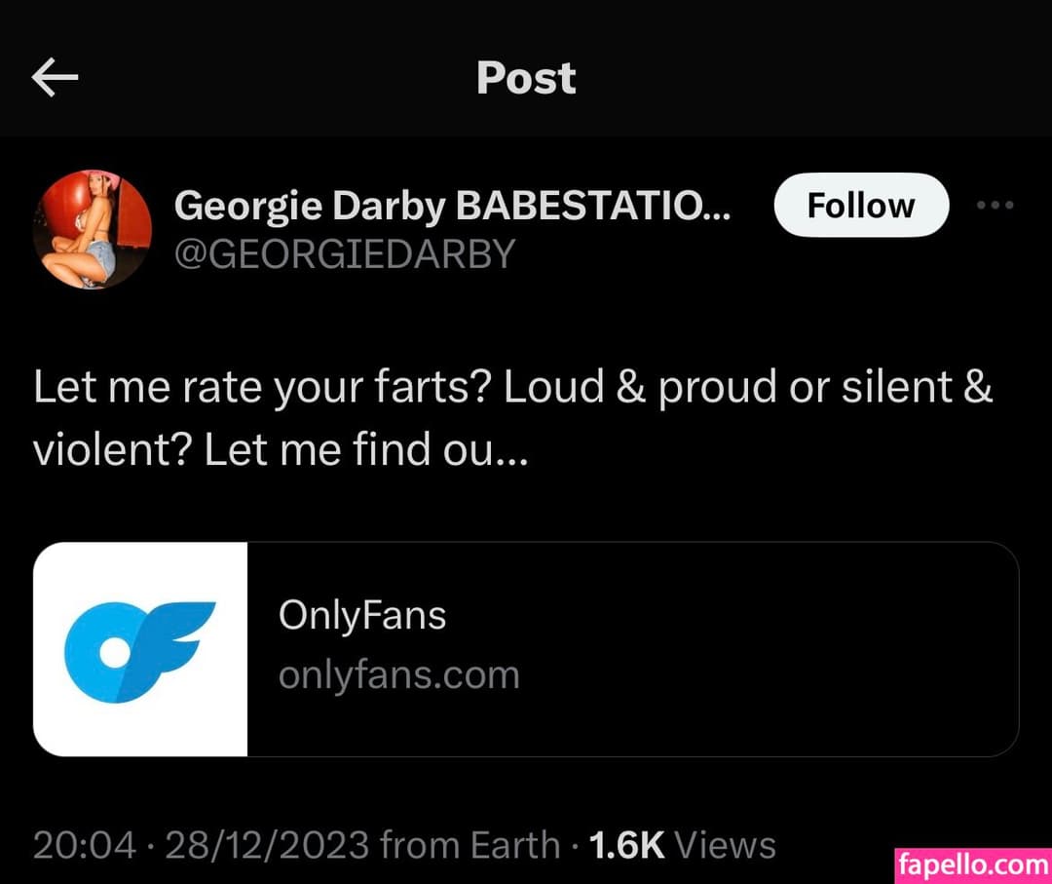Screen dimensions: 1052x884
Task: Click the 28/12/2023 post date
Action: [x=267, y=844]
